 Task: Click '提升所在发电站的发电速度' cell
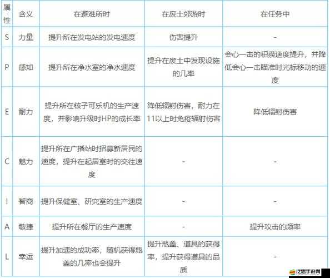click(92, 37)
